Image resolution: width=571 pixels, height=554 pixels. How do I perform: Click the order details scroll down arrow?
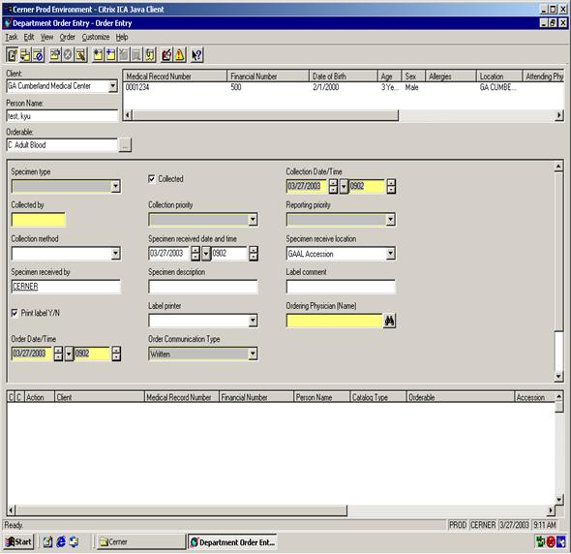[558, 376]
